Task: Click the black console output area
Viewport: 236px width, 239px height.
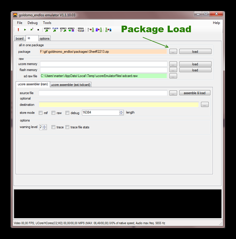Action: point(118,204)
